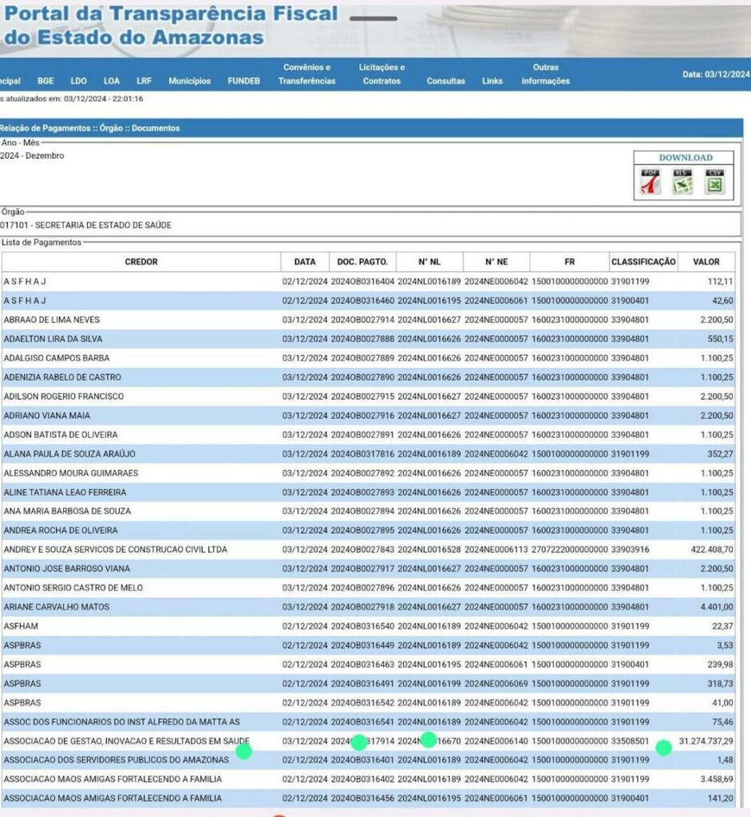This screenshot has width=751, height=817.
Task: Select creditor ALANA PAULA DE SOUZA ARAÚJO
Action: 70,454
